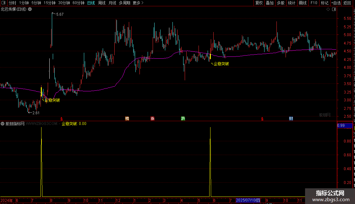Switch to 周线 weekly chart
355x204 pixels.
(x=102, y=3)
